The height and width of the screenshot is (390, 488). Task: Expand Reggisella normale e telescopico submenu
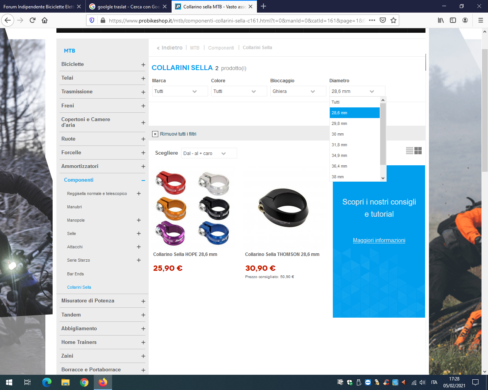tap(139, 193)
